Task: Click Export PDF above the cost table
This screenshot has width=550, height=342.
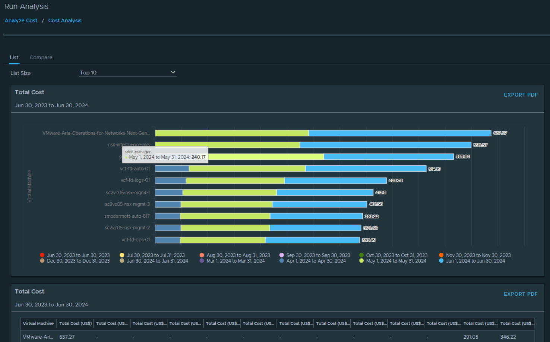Action: coord(521,294)
